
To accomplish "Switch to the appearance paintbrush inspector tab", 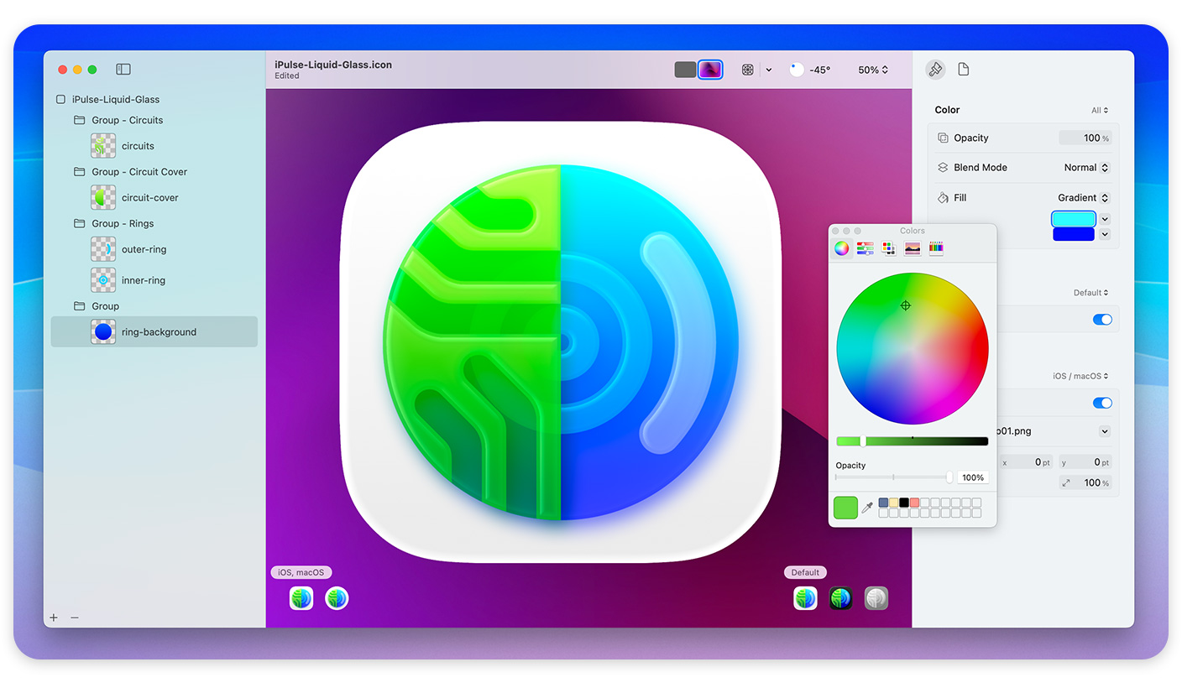I will tap(935, 70).
